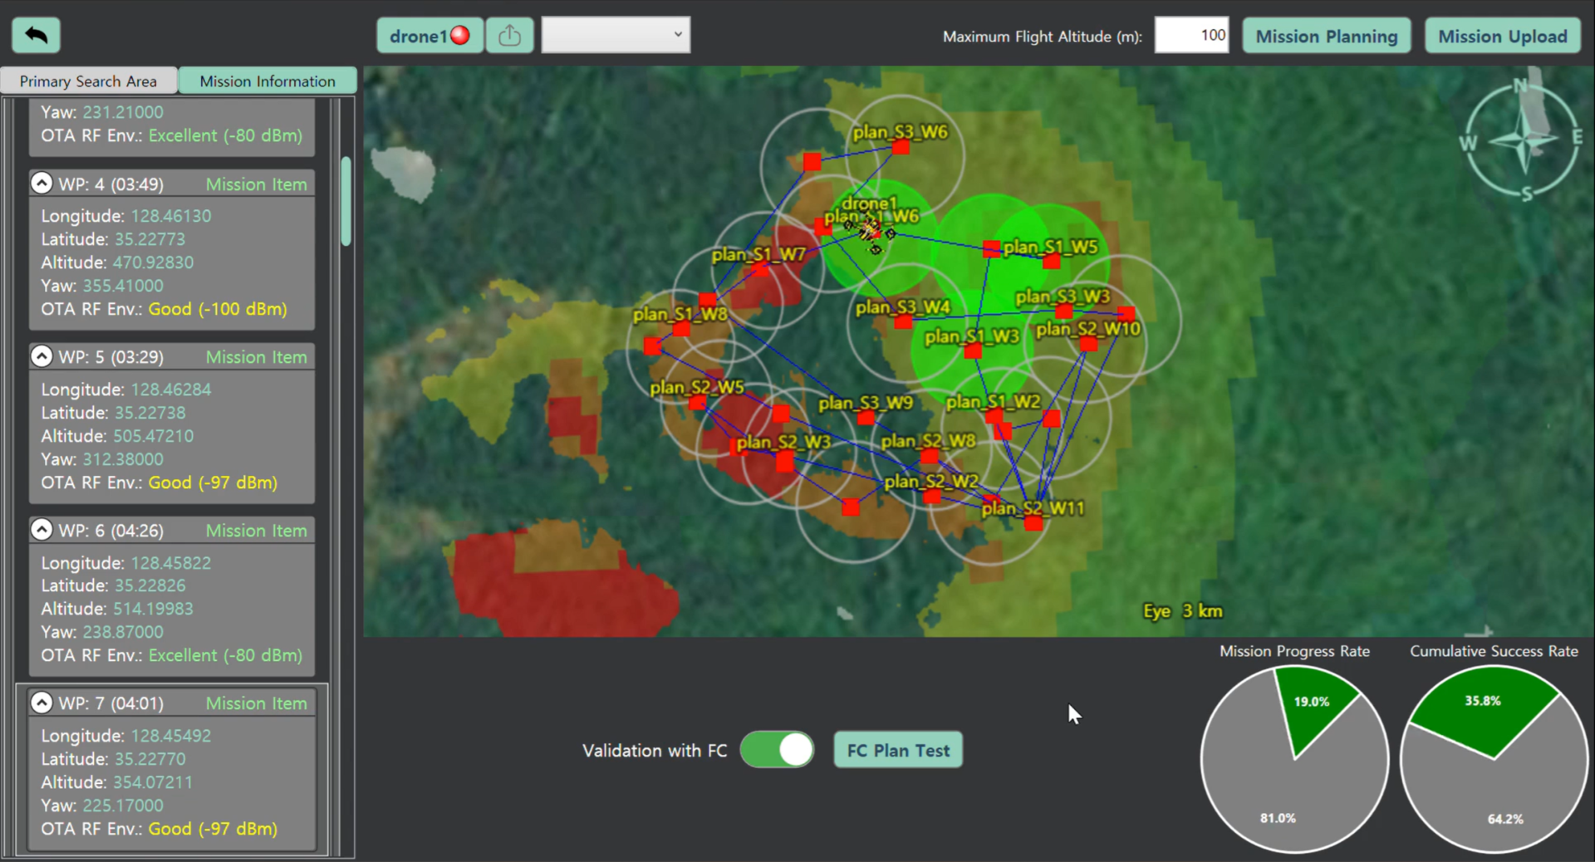Select waypoint marker plan_S1_W2
The width and height of the screenshot is (1595, 862).
tap(994, 416)
